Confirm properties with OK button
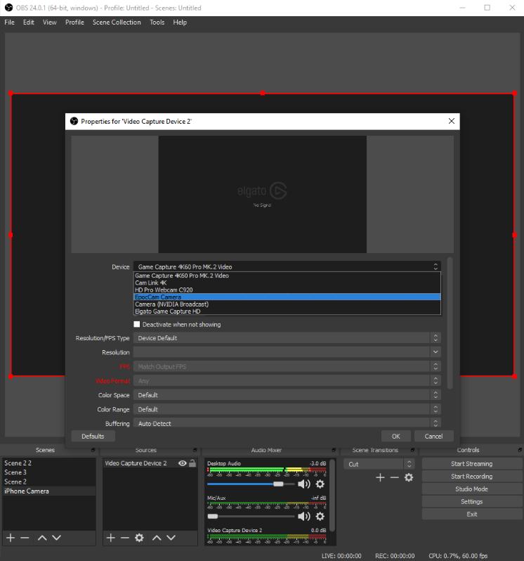The width and height of the screenshot is (524, 561). click(x=395, y=436)
